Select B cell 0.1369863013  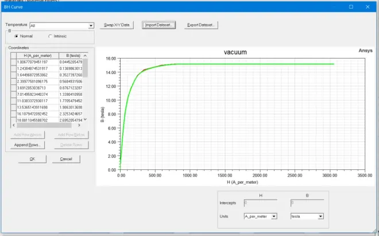71,68
